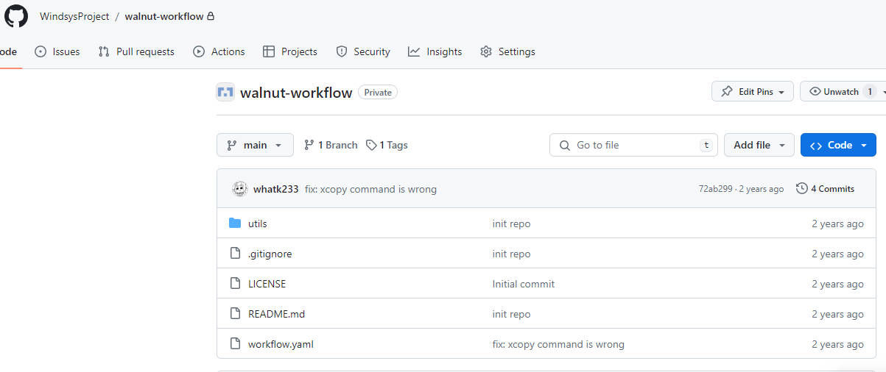Open the Actions tab

[x=219, y=51]
